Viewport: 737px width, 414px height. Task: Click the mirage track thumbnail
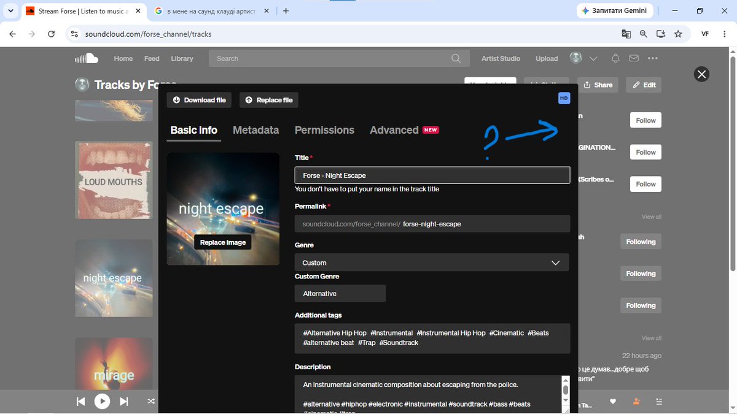114,363
